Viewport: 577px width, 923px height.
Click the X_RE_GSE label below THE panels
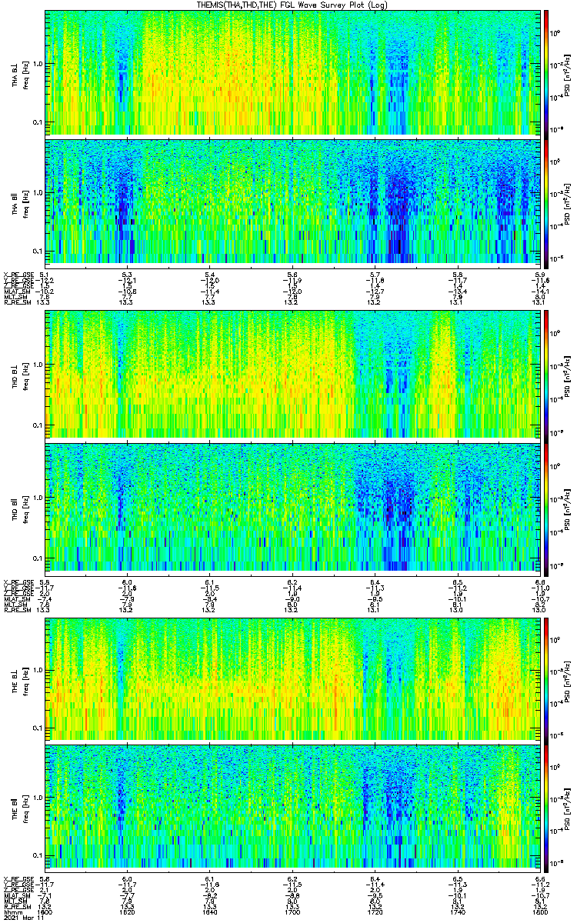(x=18, y=878)
